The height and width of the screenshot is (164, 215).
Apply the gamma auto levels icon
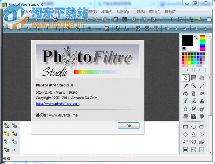click(118, 28)
